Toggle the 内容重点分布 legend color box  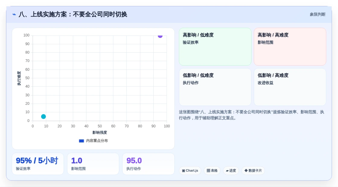coord(81,141)
